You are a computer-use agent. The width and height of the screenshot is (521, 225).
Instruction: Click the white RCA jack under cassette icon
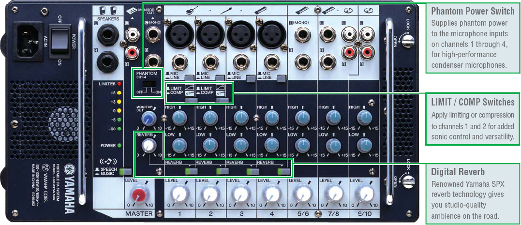[x=132, y=33]
